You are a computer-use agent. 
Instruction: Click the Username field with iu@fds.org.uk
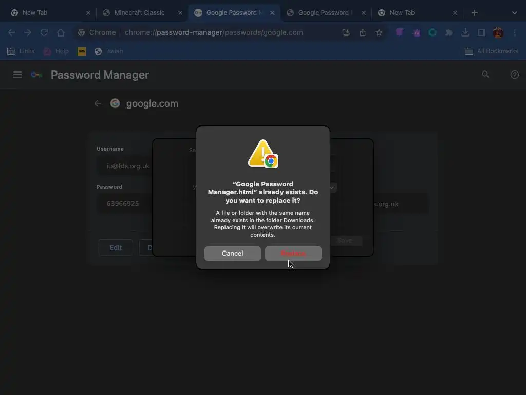(x=125, y=166)
